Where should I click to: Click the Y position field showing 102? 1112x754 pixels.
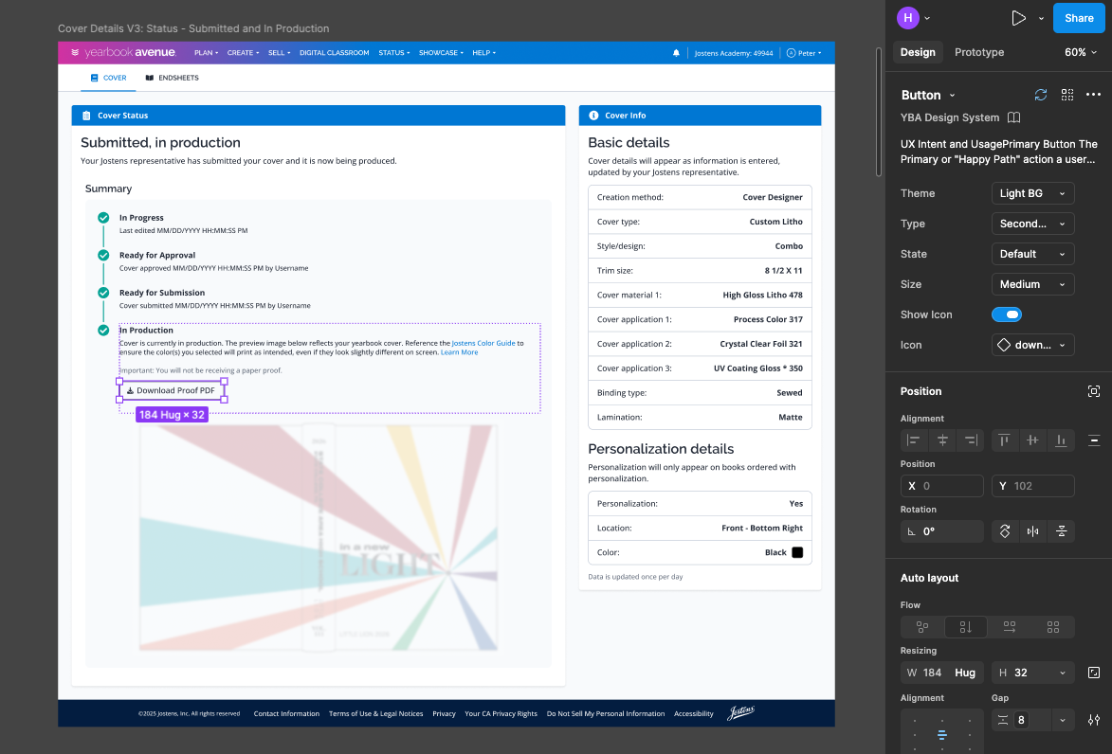coord(1032,486)
